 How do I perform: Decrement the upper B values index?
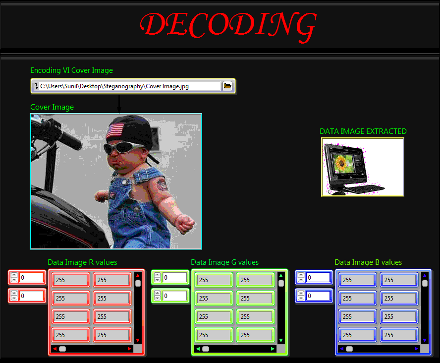(x=301, y=280)
